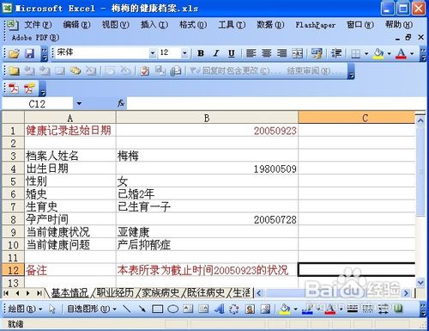Image resolution: width=429 pixels, height=331 pixels.
Task: Select the Oval drawing tool
Action: pos(172,309)
